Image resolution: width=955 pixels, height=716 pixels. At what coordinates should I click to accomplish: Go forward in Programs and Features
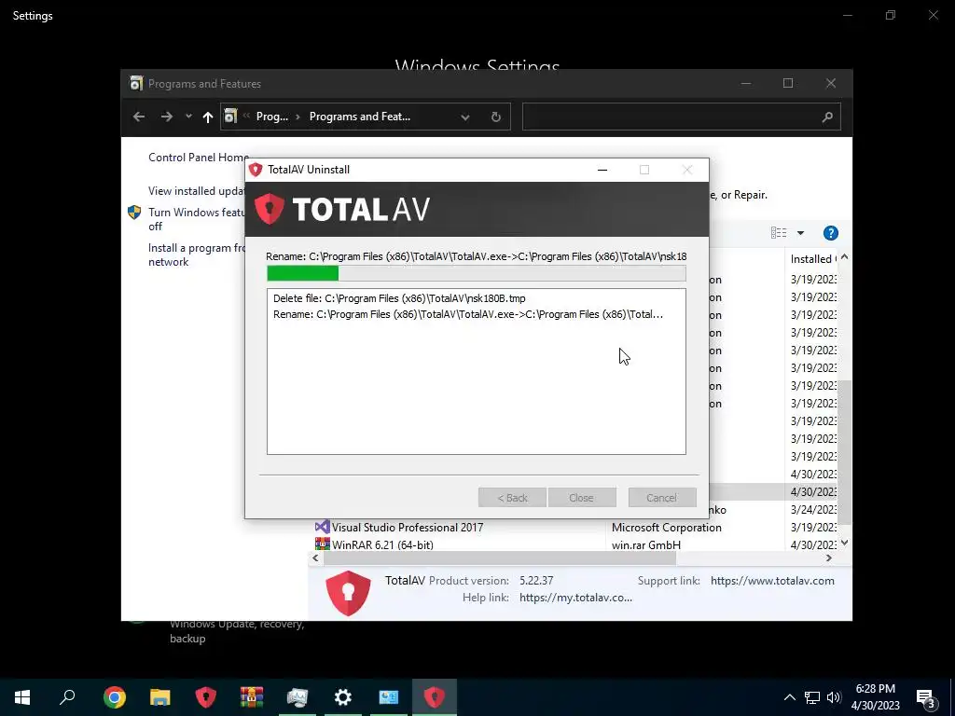coord(166,117)
